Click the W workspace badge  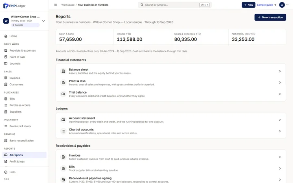pos(6,21)
